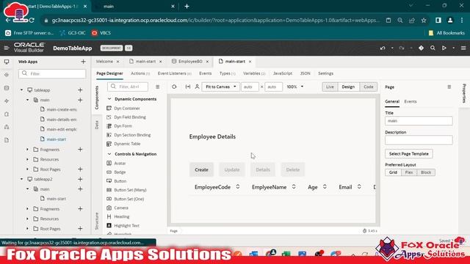Choose Grid preferred layout
470x264 pixels.
[x=393, y=172]
